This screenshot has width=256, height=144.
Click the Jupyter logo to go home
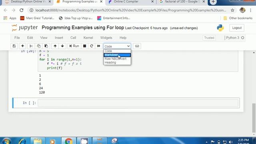pos(25,28)
